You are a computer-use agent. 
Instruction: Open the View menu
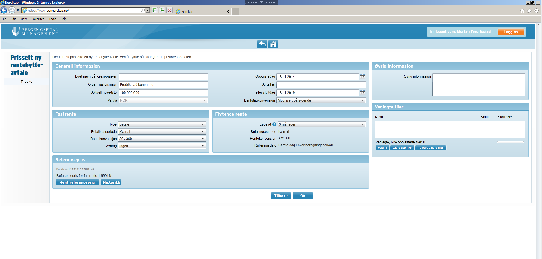[23, 19]
